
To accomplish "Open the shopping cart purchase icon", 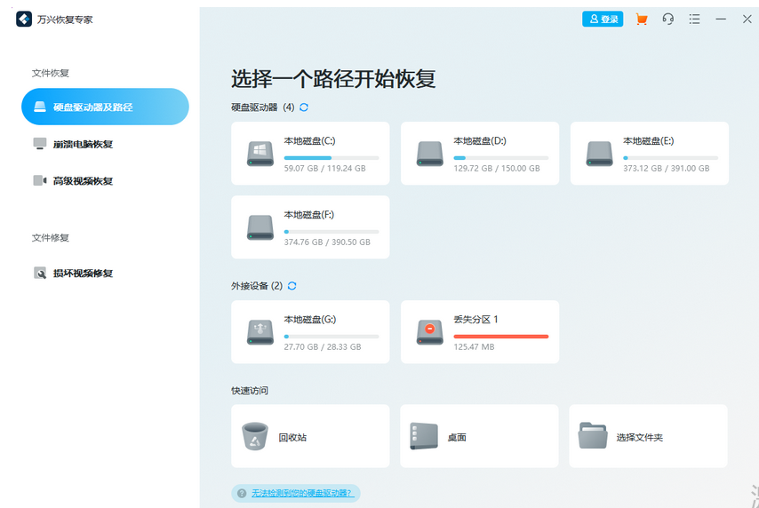I will tap(642, 20).
